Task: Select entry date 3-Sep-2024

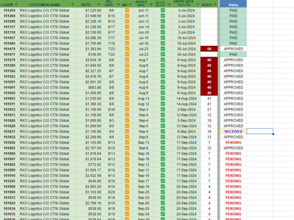Action: pos(186,109)
